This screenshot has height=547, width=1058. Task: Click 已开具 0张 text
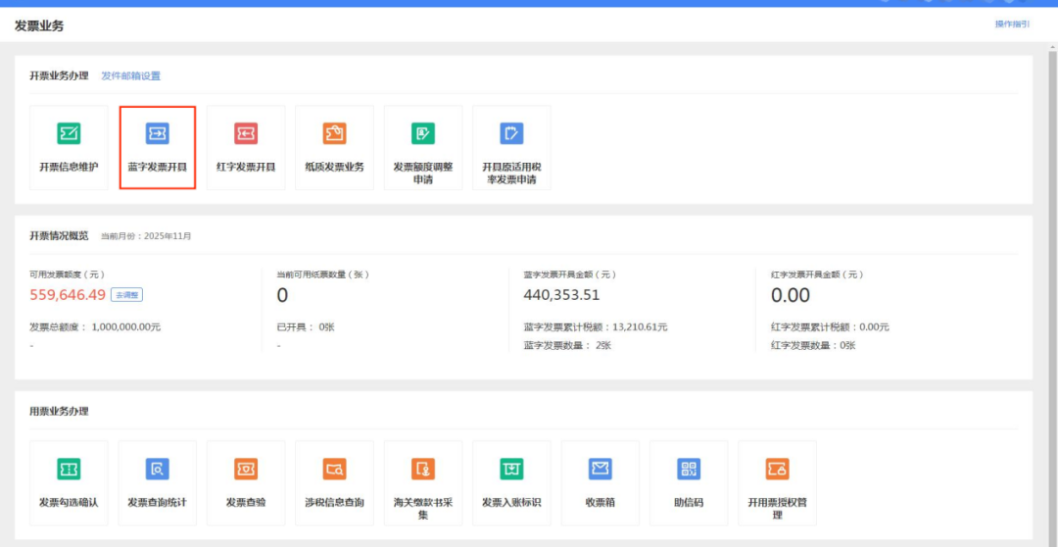tap(306, 326)
